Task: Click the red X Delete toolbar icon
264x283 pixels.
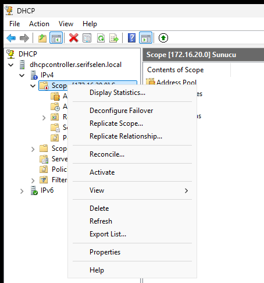Action: point(74,38)
